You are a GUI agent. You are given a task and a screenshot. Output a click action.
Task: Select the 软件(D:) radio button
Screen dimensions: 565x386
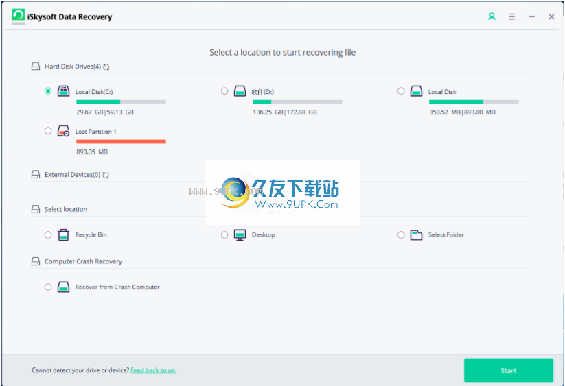(x=224, y=91)
